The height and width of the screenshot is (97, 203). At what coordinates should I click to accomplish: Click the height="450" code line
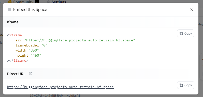tap(28, 55)
